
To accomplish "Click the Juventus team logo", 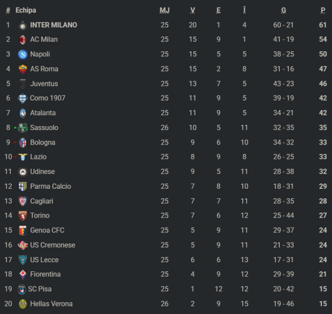I will 23,84.
